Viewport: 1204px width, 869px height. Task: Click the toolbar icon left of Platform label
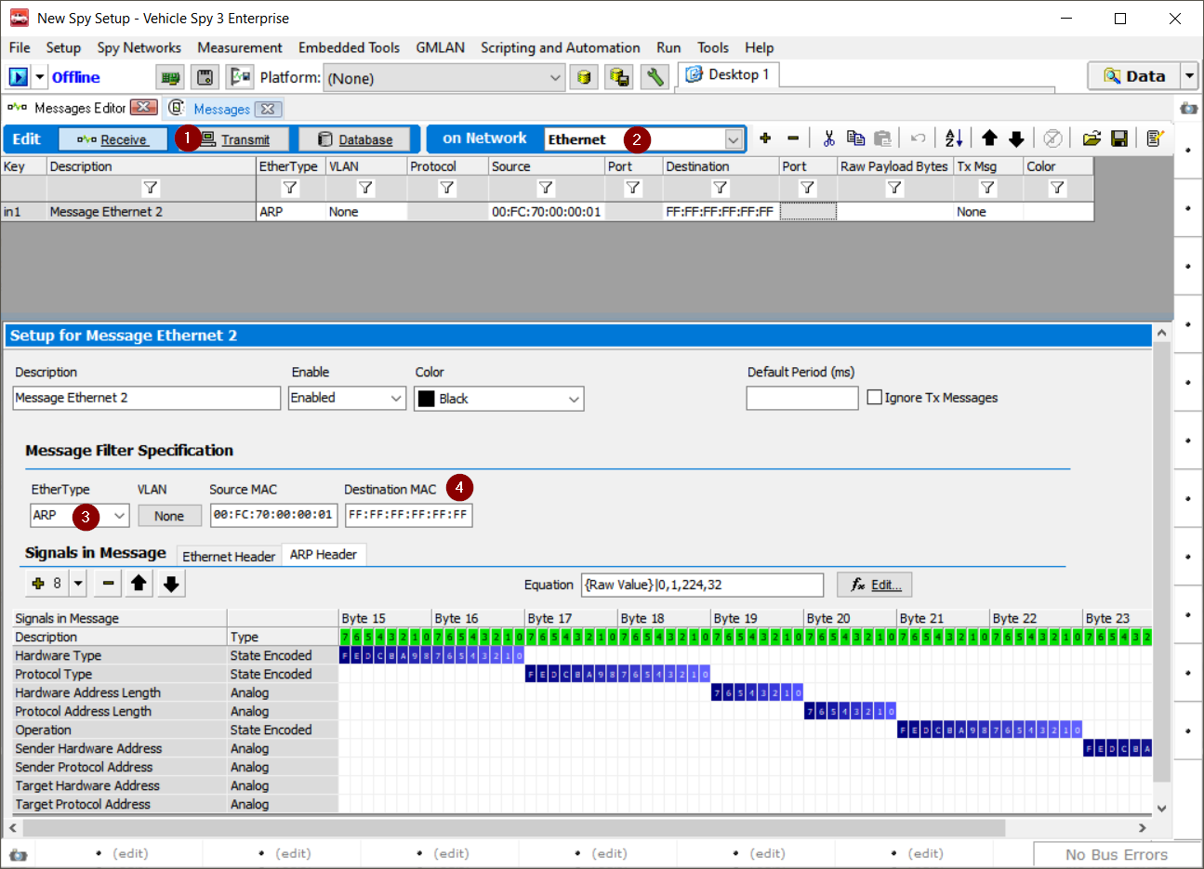(x=240, y=77)
